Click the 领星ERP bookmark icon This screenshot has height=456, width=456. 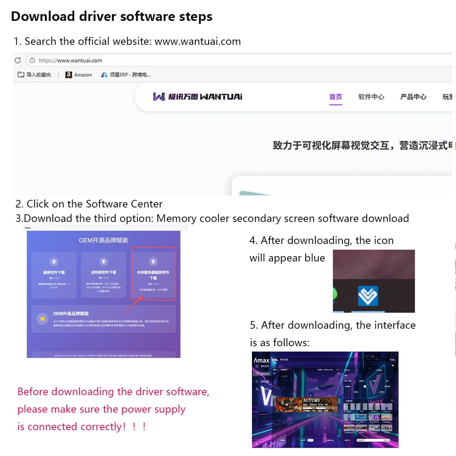104,75
